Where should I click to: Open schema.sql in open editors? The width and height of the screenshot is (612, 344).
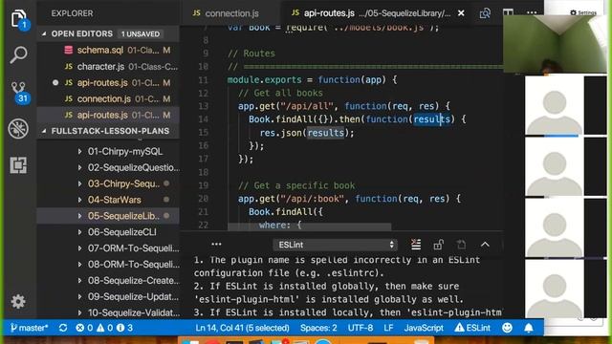[x=108, y=50]
